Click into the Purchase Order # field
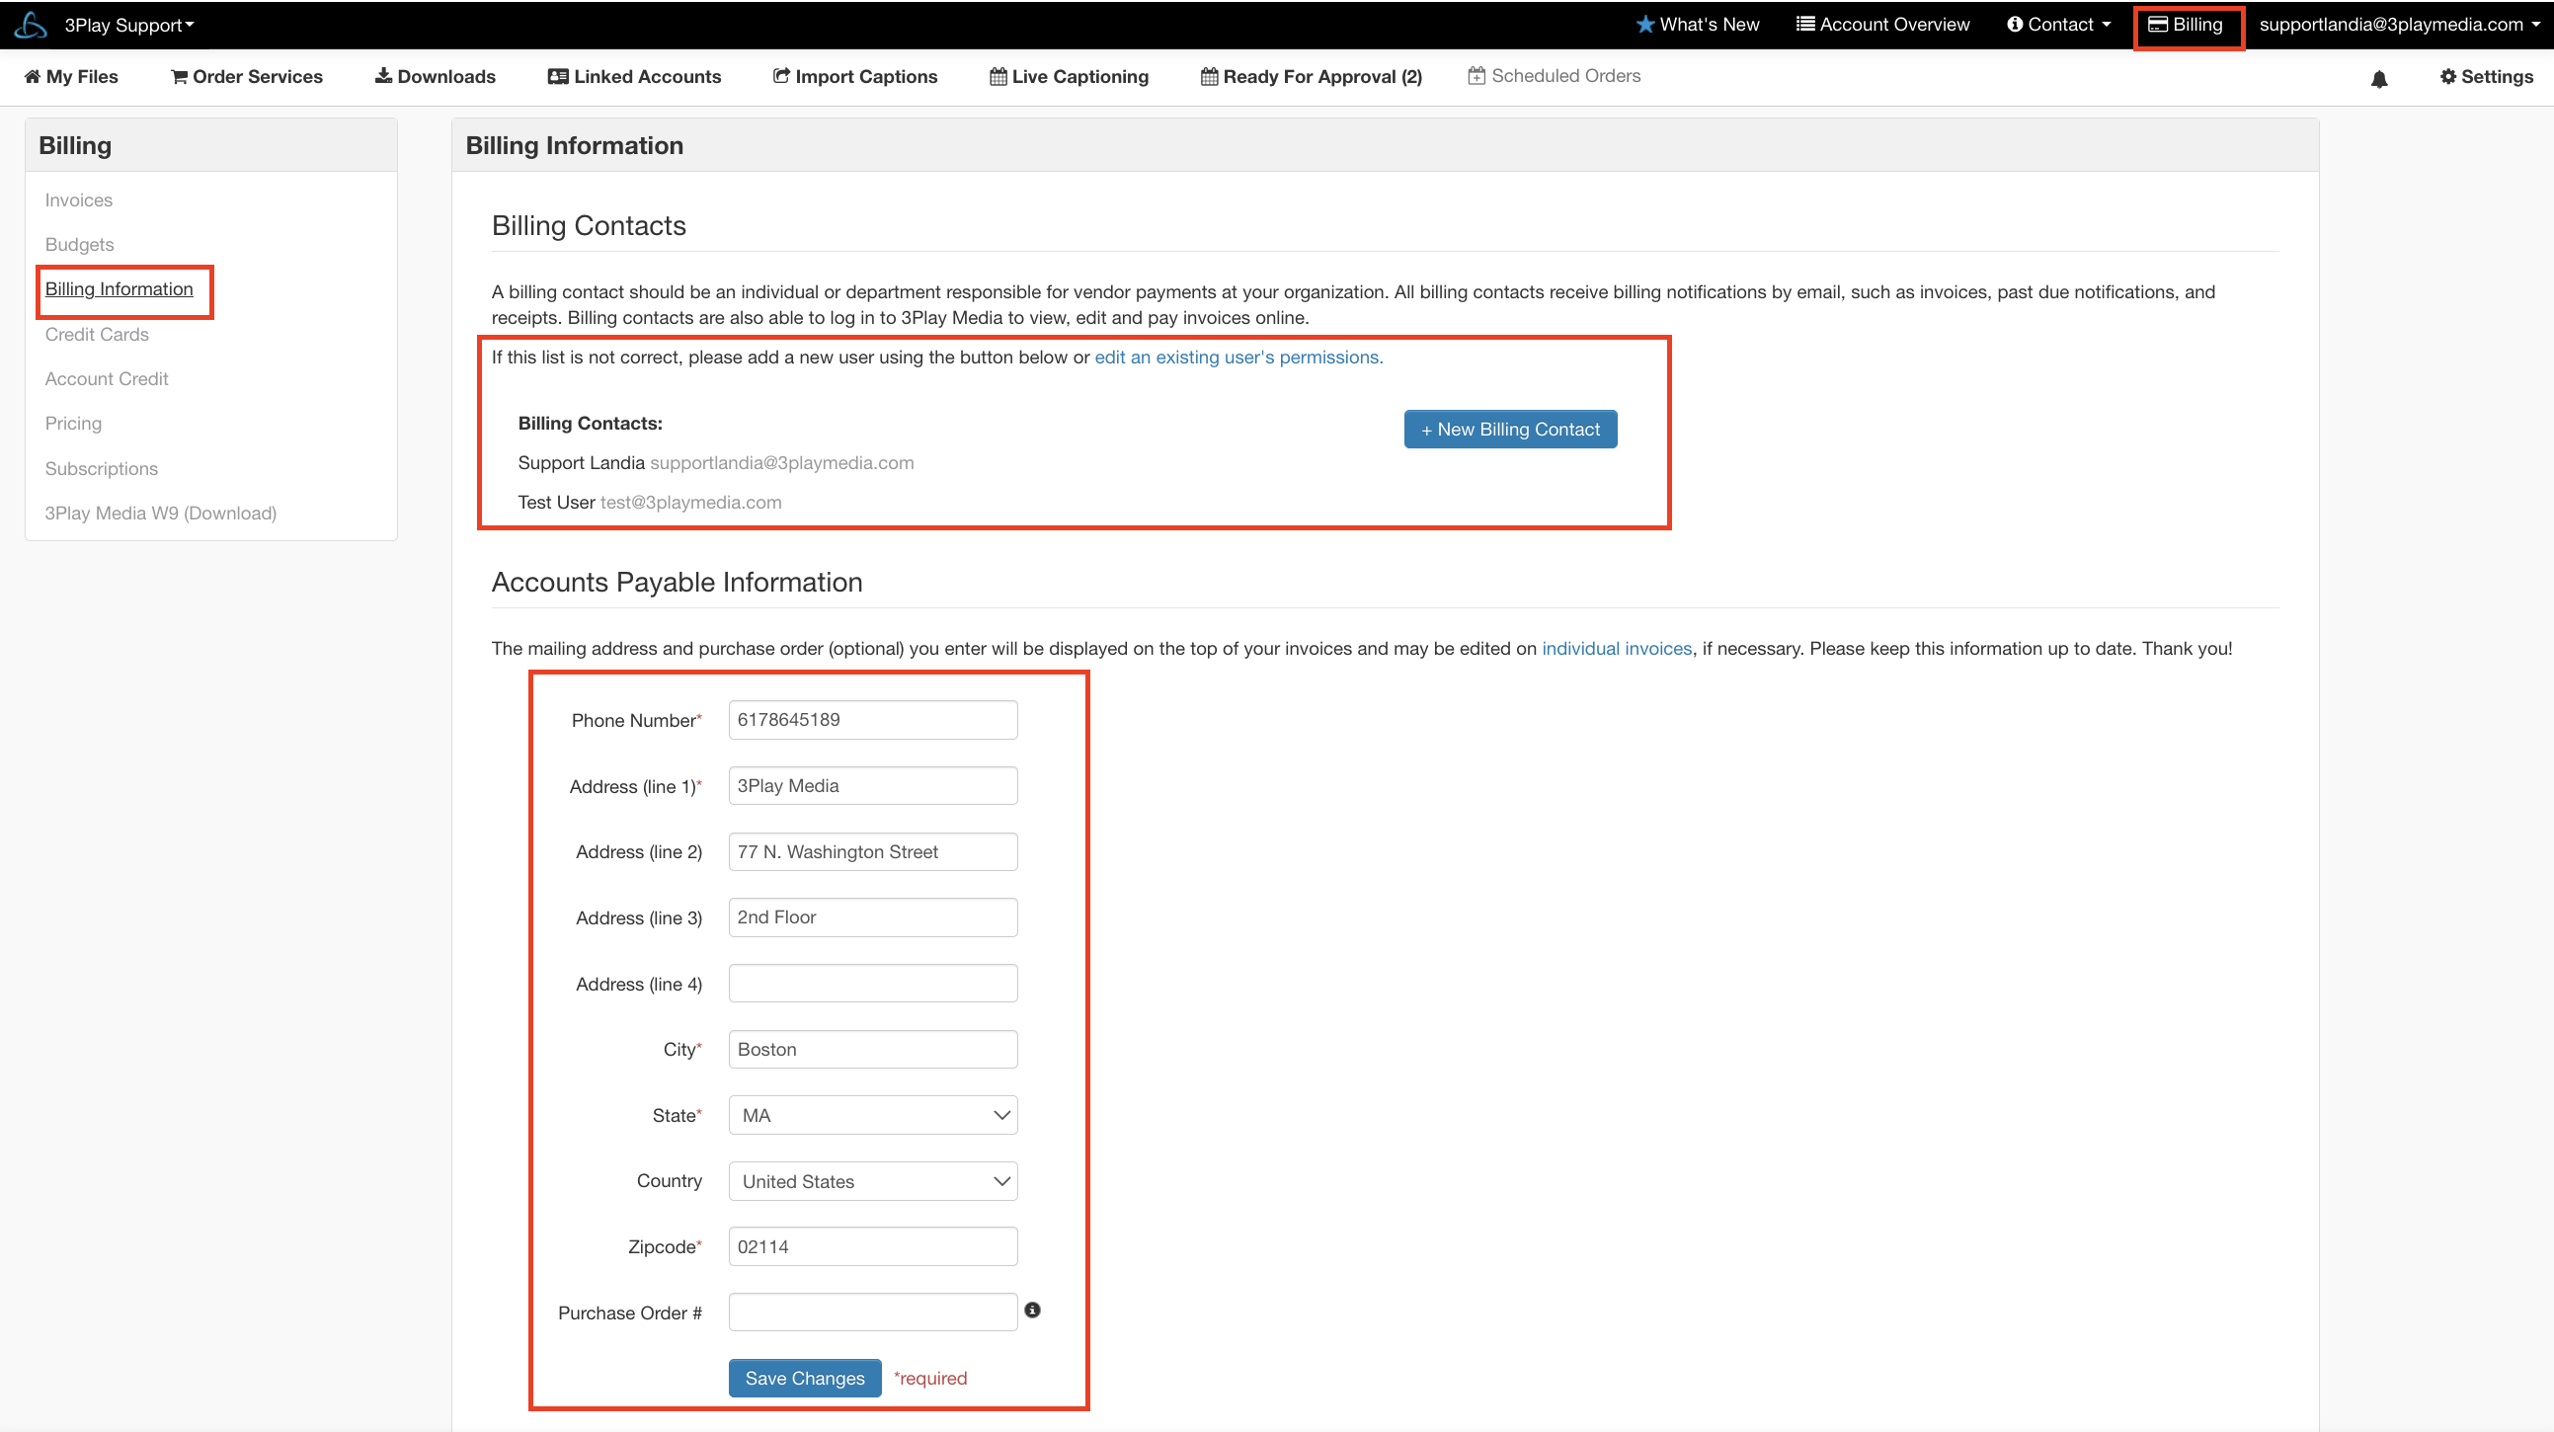The width and height of the screenshot is (2554, 1432). click(x=872, y=1312)
